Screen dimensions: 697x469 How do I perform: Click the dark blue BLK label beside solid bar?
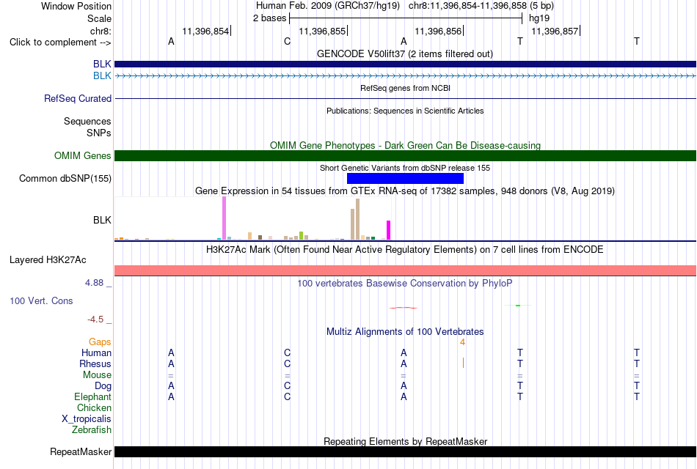click(102, 64)
